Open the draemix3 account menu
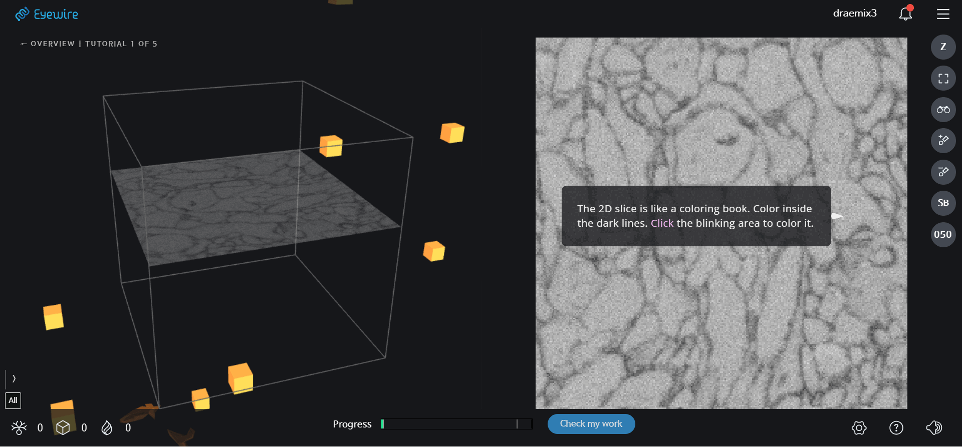The height and width of the screenshot is (447, 962). coord(854,14)
